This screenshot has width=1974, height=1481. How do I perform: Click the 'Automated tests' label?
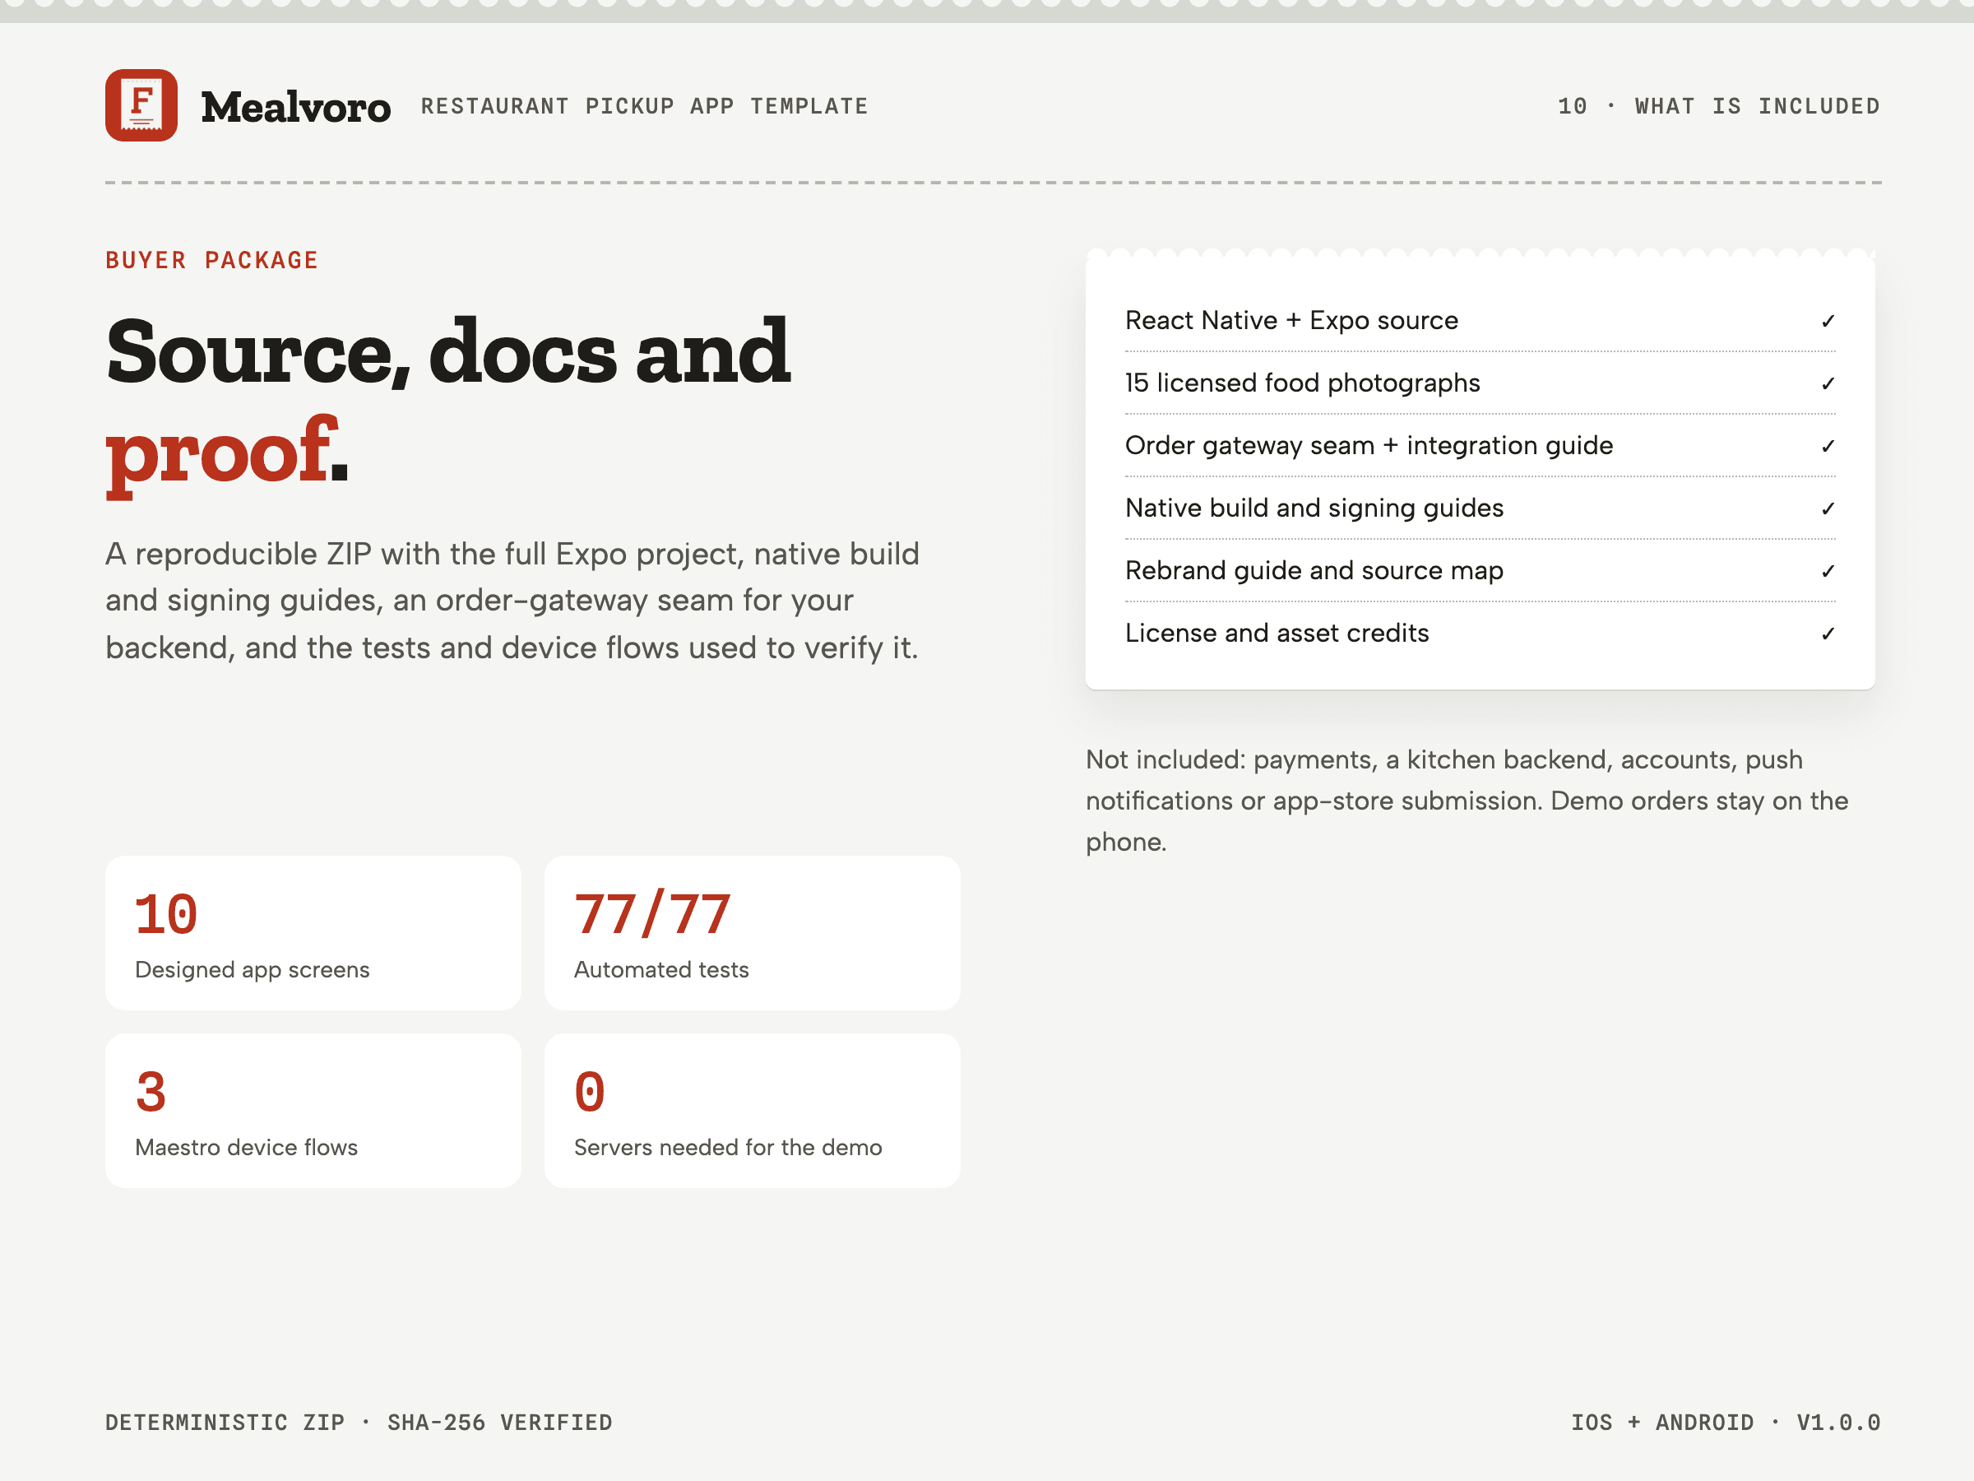point(661,969)
